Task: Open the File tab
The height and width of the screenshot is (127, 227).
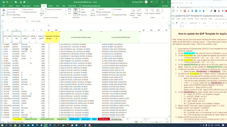Action: click(4, 6)
